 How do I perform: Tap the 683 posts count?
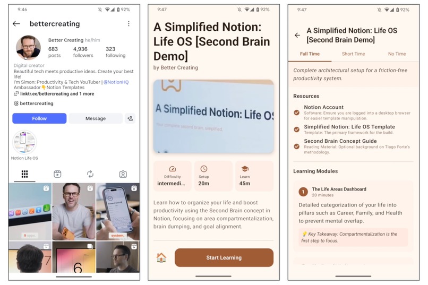[54, 52]
